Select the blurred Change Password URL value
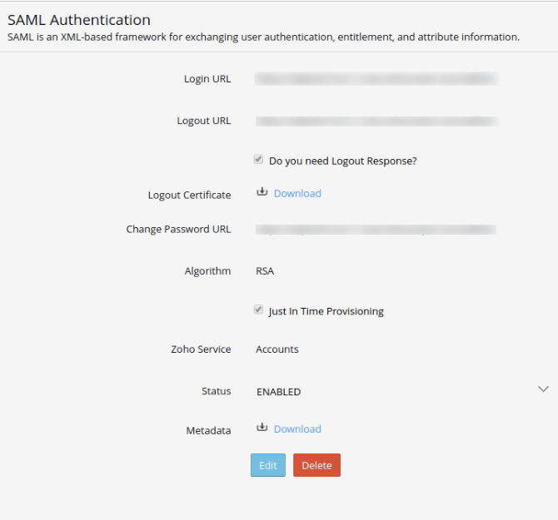Screen dimensions: 558x520 point(375,229)
